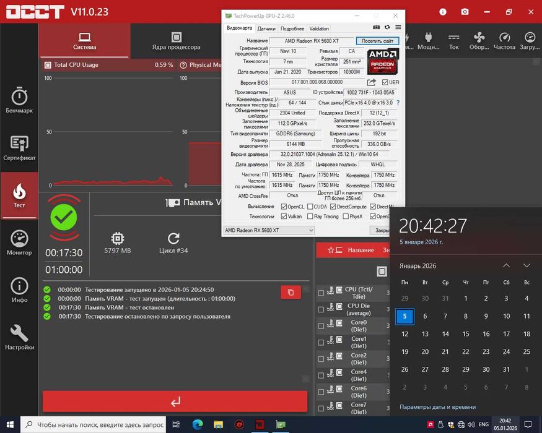This screenshot has height=433, width=542.
Task: Click the Цикл #34 cycle icon
Action: (173, 238)
